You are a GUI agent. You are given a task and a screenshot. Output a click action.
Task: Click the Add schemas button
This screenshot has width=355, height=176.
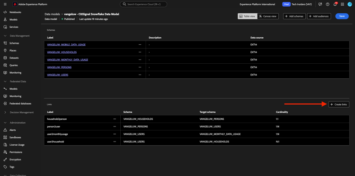pyautogui.click(x=294, y=16)
